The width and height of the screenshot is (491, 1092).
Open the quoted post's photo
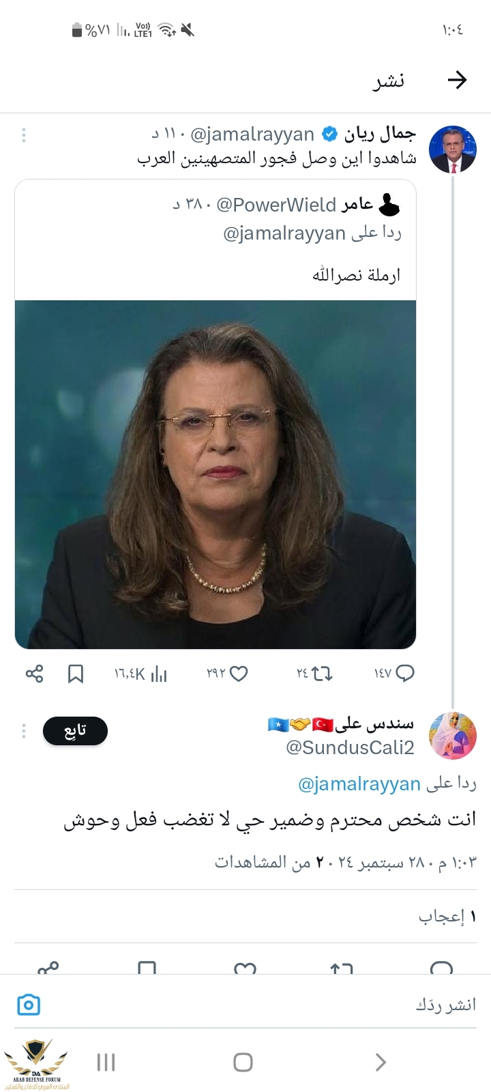coord(215,474)
